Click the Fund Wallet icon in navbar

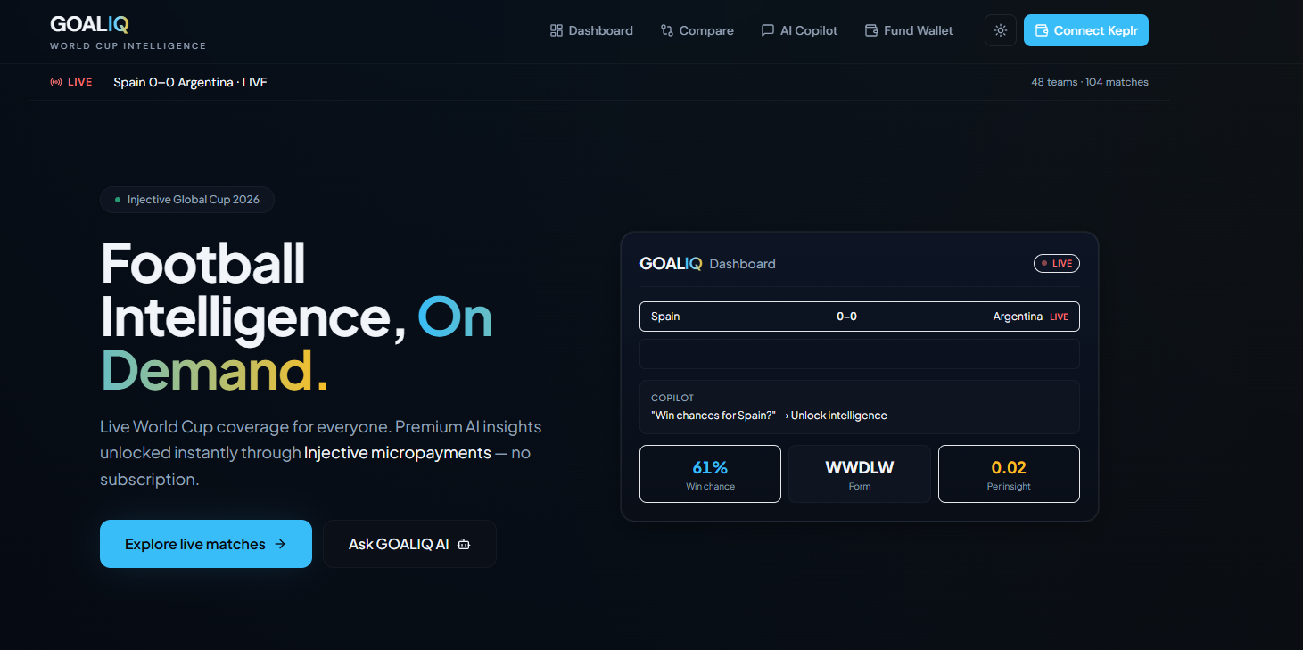871,30
